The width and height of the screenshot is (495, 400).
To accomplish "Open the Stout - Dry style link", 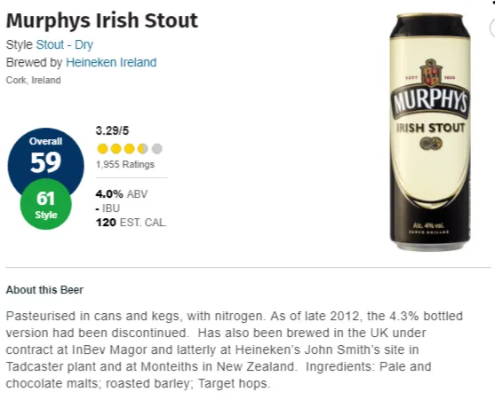I will click(x=64, y=44).
